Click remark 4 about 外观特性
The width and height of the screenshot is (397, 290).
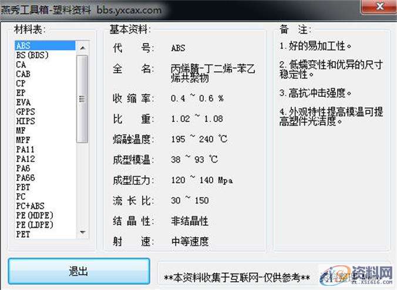[x=331, y=117]
